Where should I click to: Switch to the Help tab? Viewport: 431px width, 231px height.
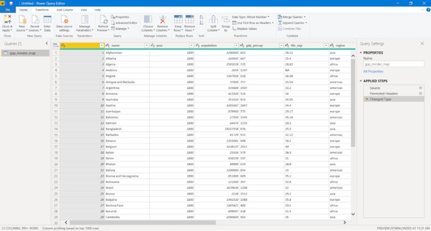click(x=98, y=10)
